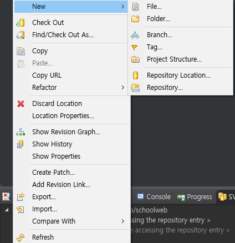Select Show History
This screenshot has height=243, width=235.
[71, 144]
